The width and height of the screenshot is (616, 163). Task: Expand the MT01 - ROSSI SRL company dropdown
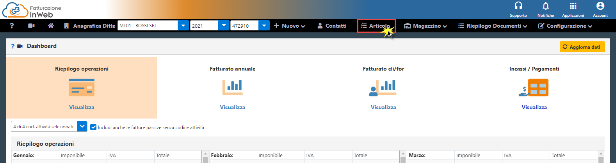coord(183,26)
